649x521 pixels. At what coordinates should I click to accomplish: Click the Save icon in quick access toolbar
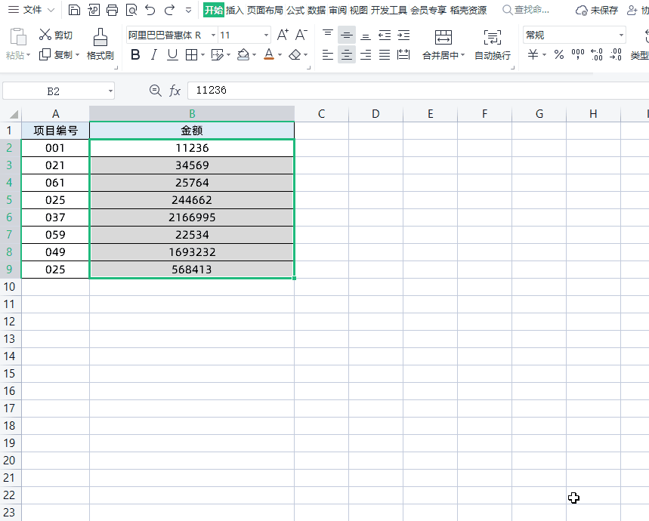[74, 10]
